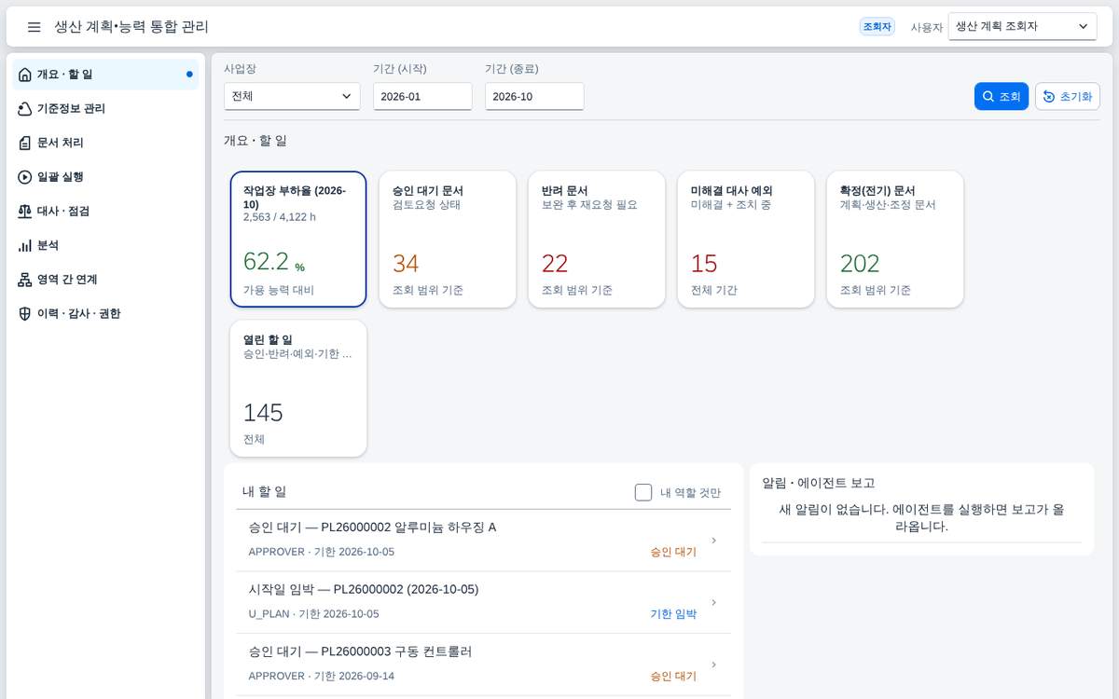This screenshot has height=699, width=1119.
Task: Click 승인 대기 status on 구동 컨트롤러 row
Action: pos(673,676)
